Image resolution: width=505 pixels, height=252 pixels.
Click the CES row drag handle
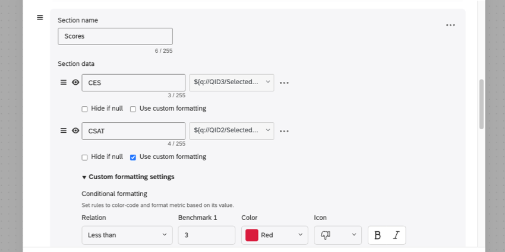[x=64, y=82]
